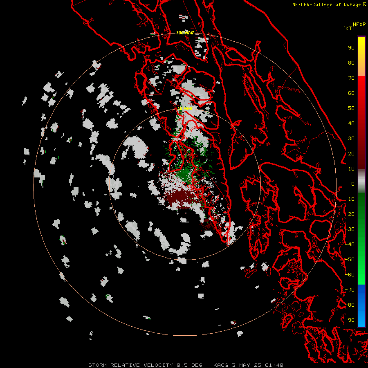Click the 20 value on the color scale
This screenshot has height=368, width=368.
(351, 153)
